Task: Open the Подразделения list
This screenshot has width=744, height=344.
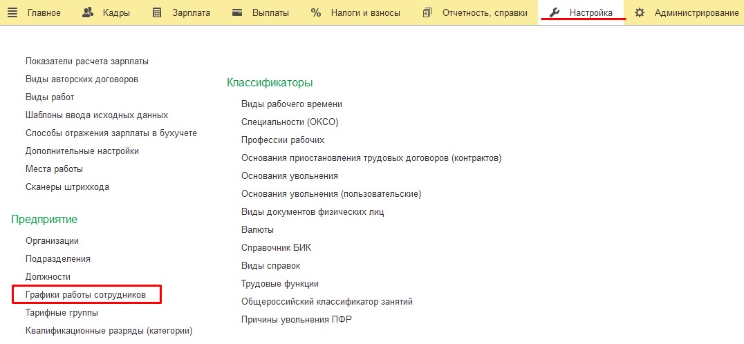Action: 58,259
